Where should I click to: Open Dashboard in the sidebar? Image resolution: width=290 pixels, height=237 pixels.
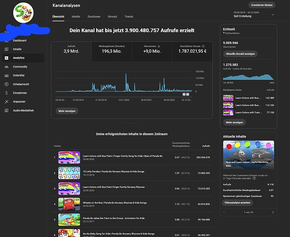click(x=19, y=40)
